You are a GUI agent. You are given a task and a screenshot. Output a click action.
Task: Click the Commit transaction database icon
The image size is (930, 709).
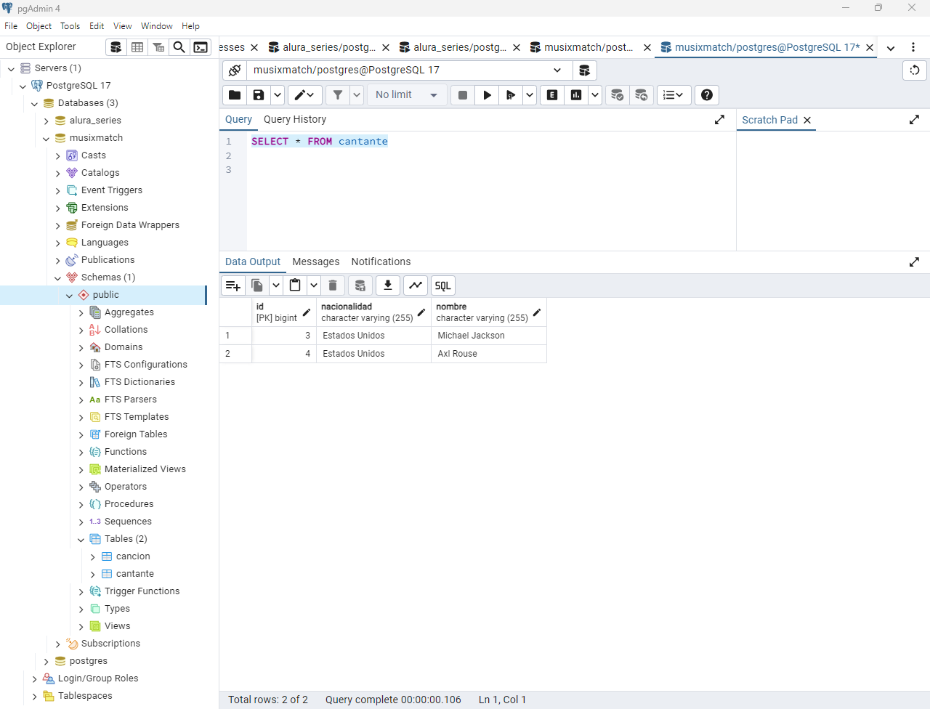click(x=617, y=95)
